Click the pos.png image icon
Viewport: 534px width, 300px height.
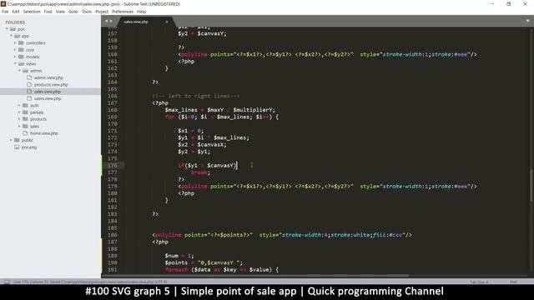click(17, 147)
